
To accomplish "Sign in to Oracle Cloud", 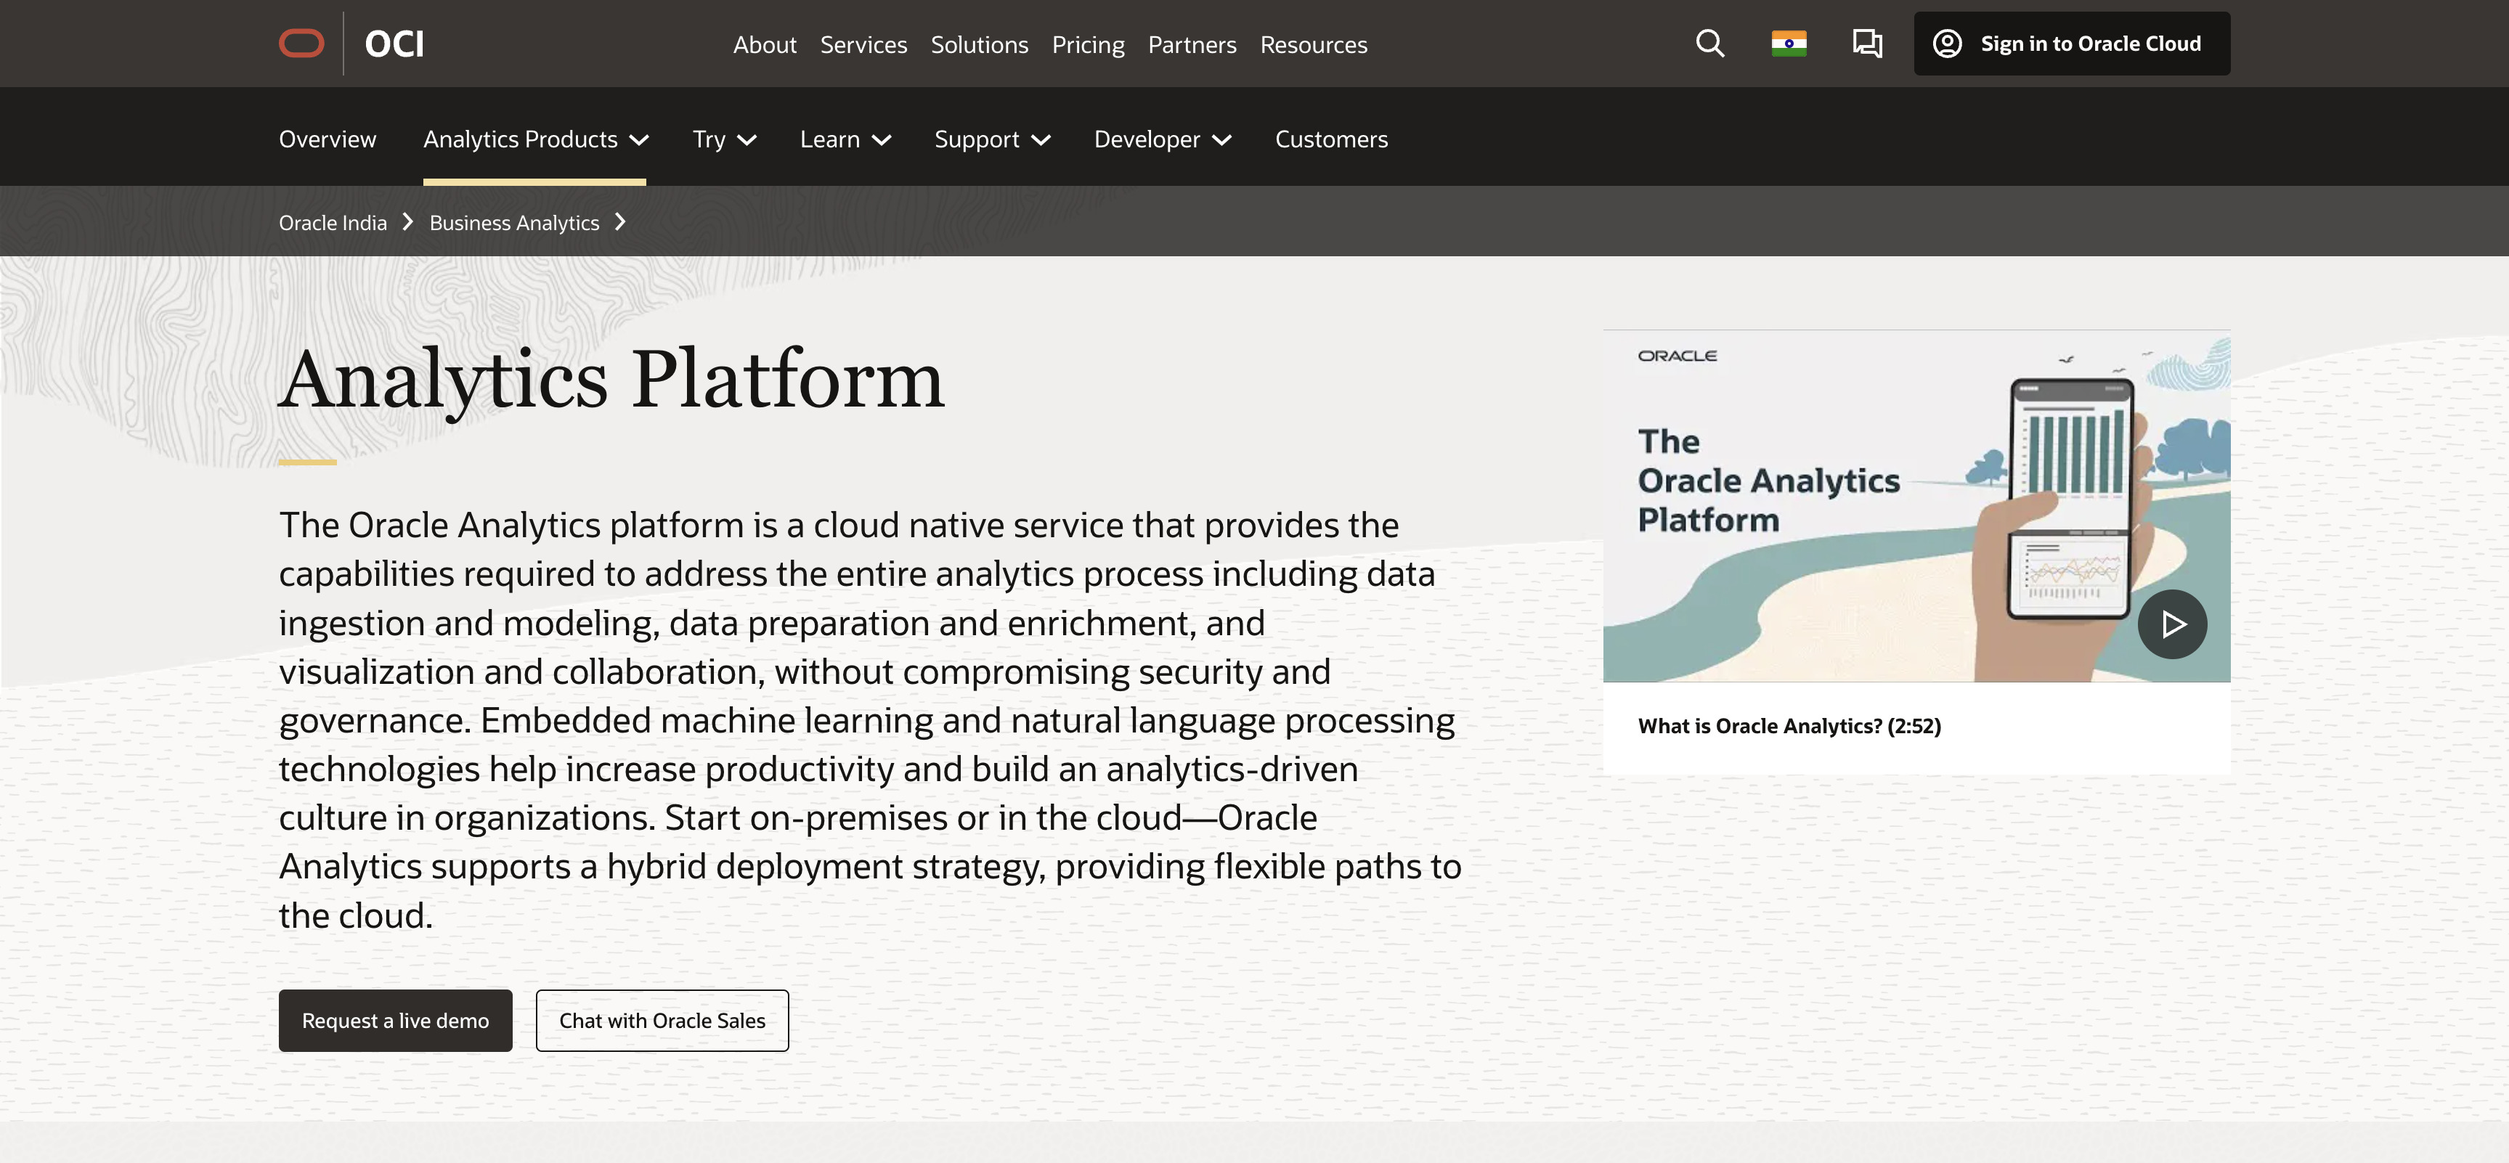I will pos(2072,44).
